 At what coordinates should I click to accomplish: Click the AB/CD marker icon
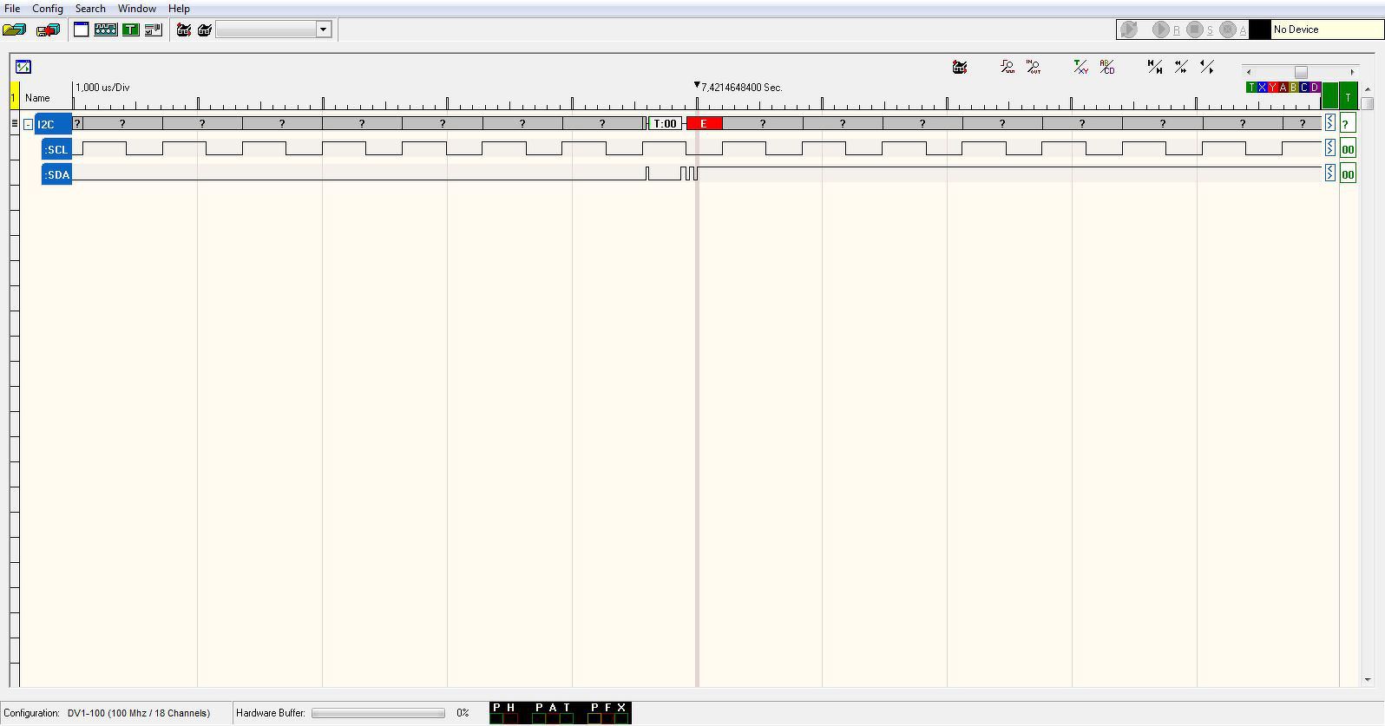[1106, 67]
